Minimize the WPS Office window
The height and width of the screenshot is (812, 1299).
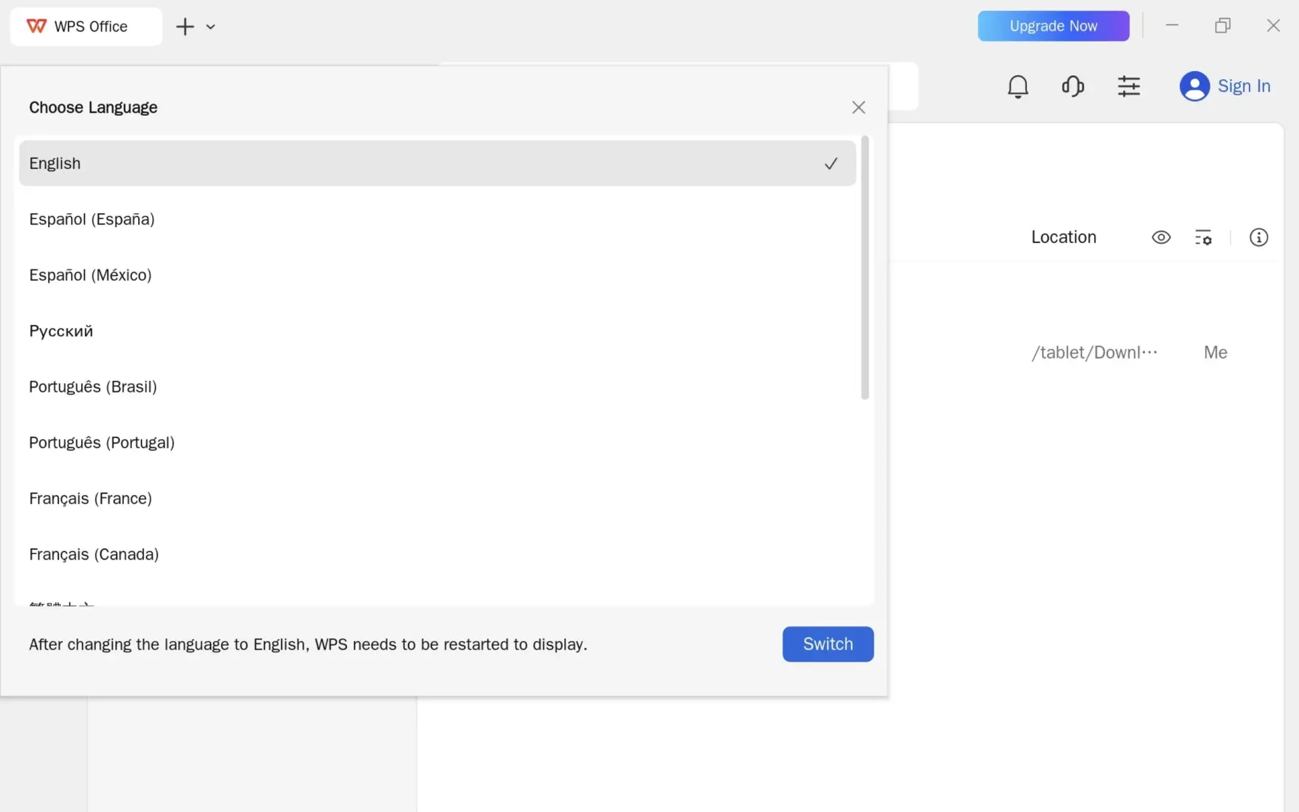(1172, 26)
